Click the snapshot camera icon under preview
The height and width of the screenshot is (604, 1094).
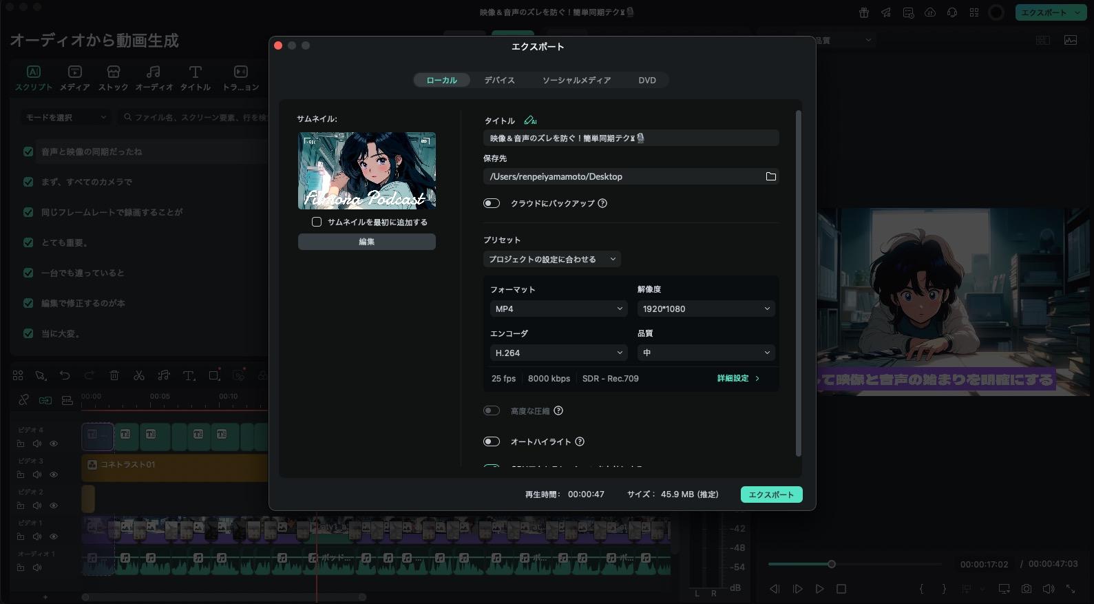(x=1027, y=589)
